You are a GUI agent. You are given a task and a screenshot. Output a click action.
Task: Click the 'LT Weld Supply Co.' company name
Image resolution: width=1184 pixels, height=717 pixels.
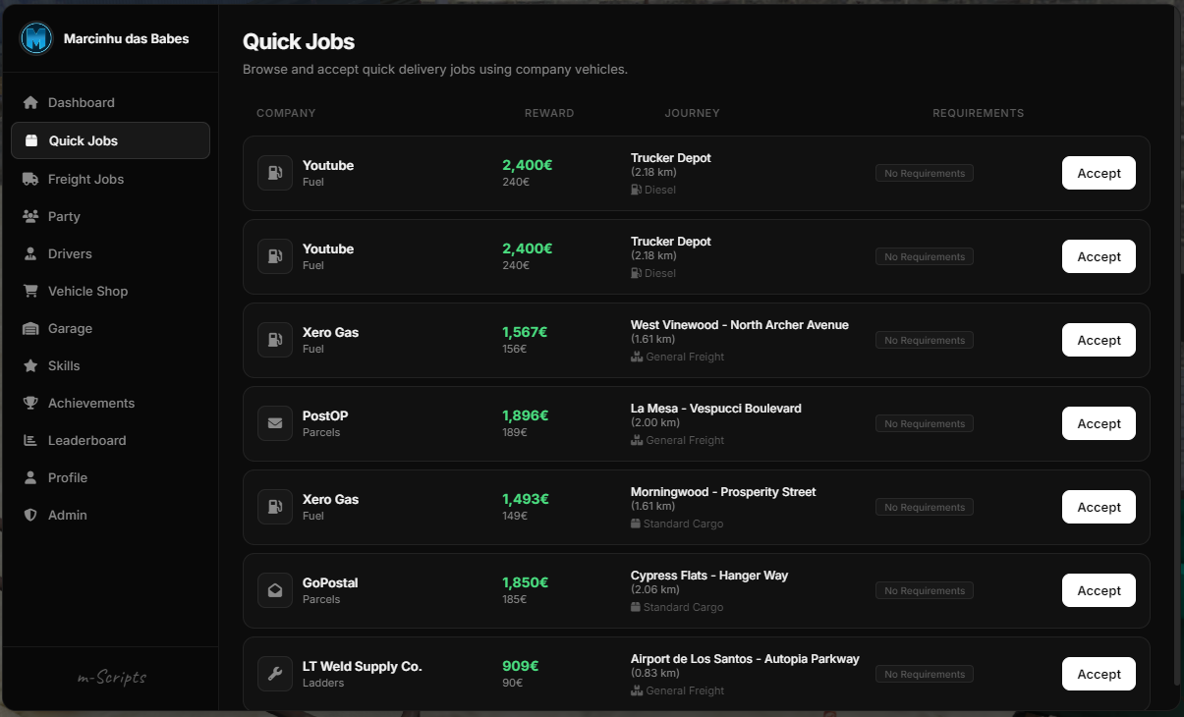click(x=363, y=666)
